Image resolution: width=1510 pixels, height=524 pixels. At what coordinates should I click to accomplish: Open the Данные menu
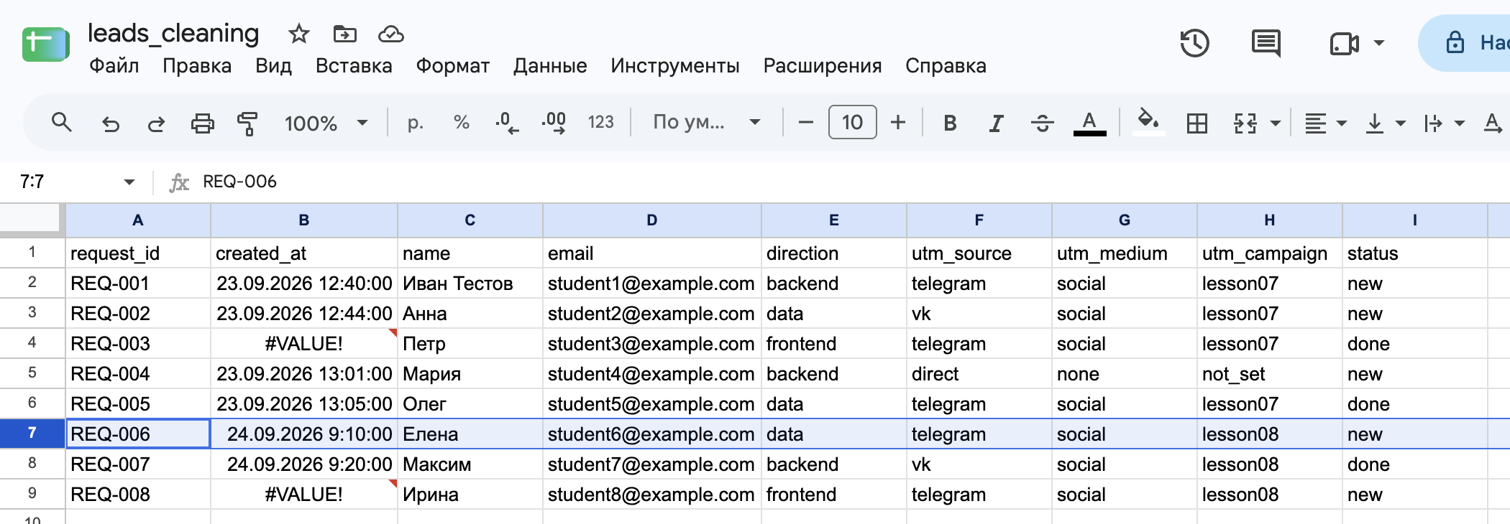pyautogui.click(x=550, y=66)
